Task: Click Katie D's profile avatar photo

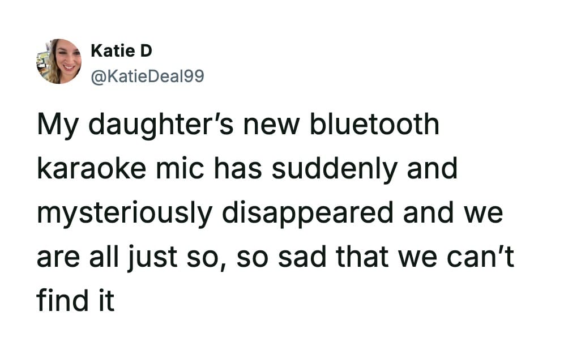Action: pos(59,61)
